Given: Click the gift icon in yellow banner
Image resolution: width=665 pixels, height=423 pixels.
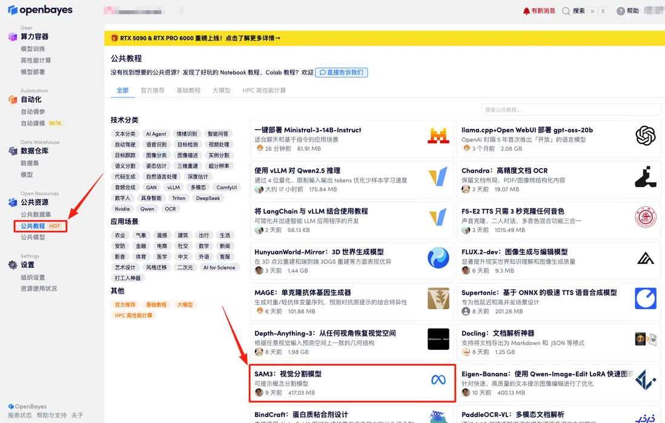Looking at the screenshot, I should [114, 38].
